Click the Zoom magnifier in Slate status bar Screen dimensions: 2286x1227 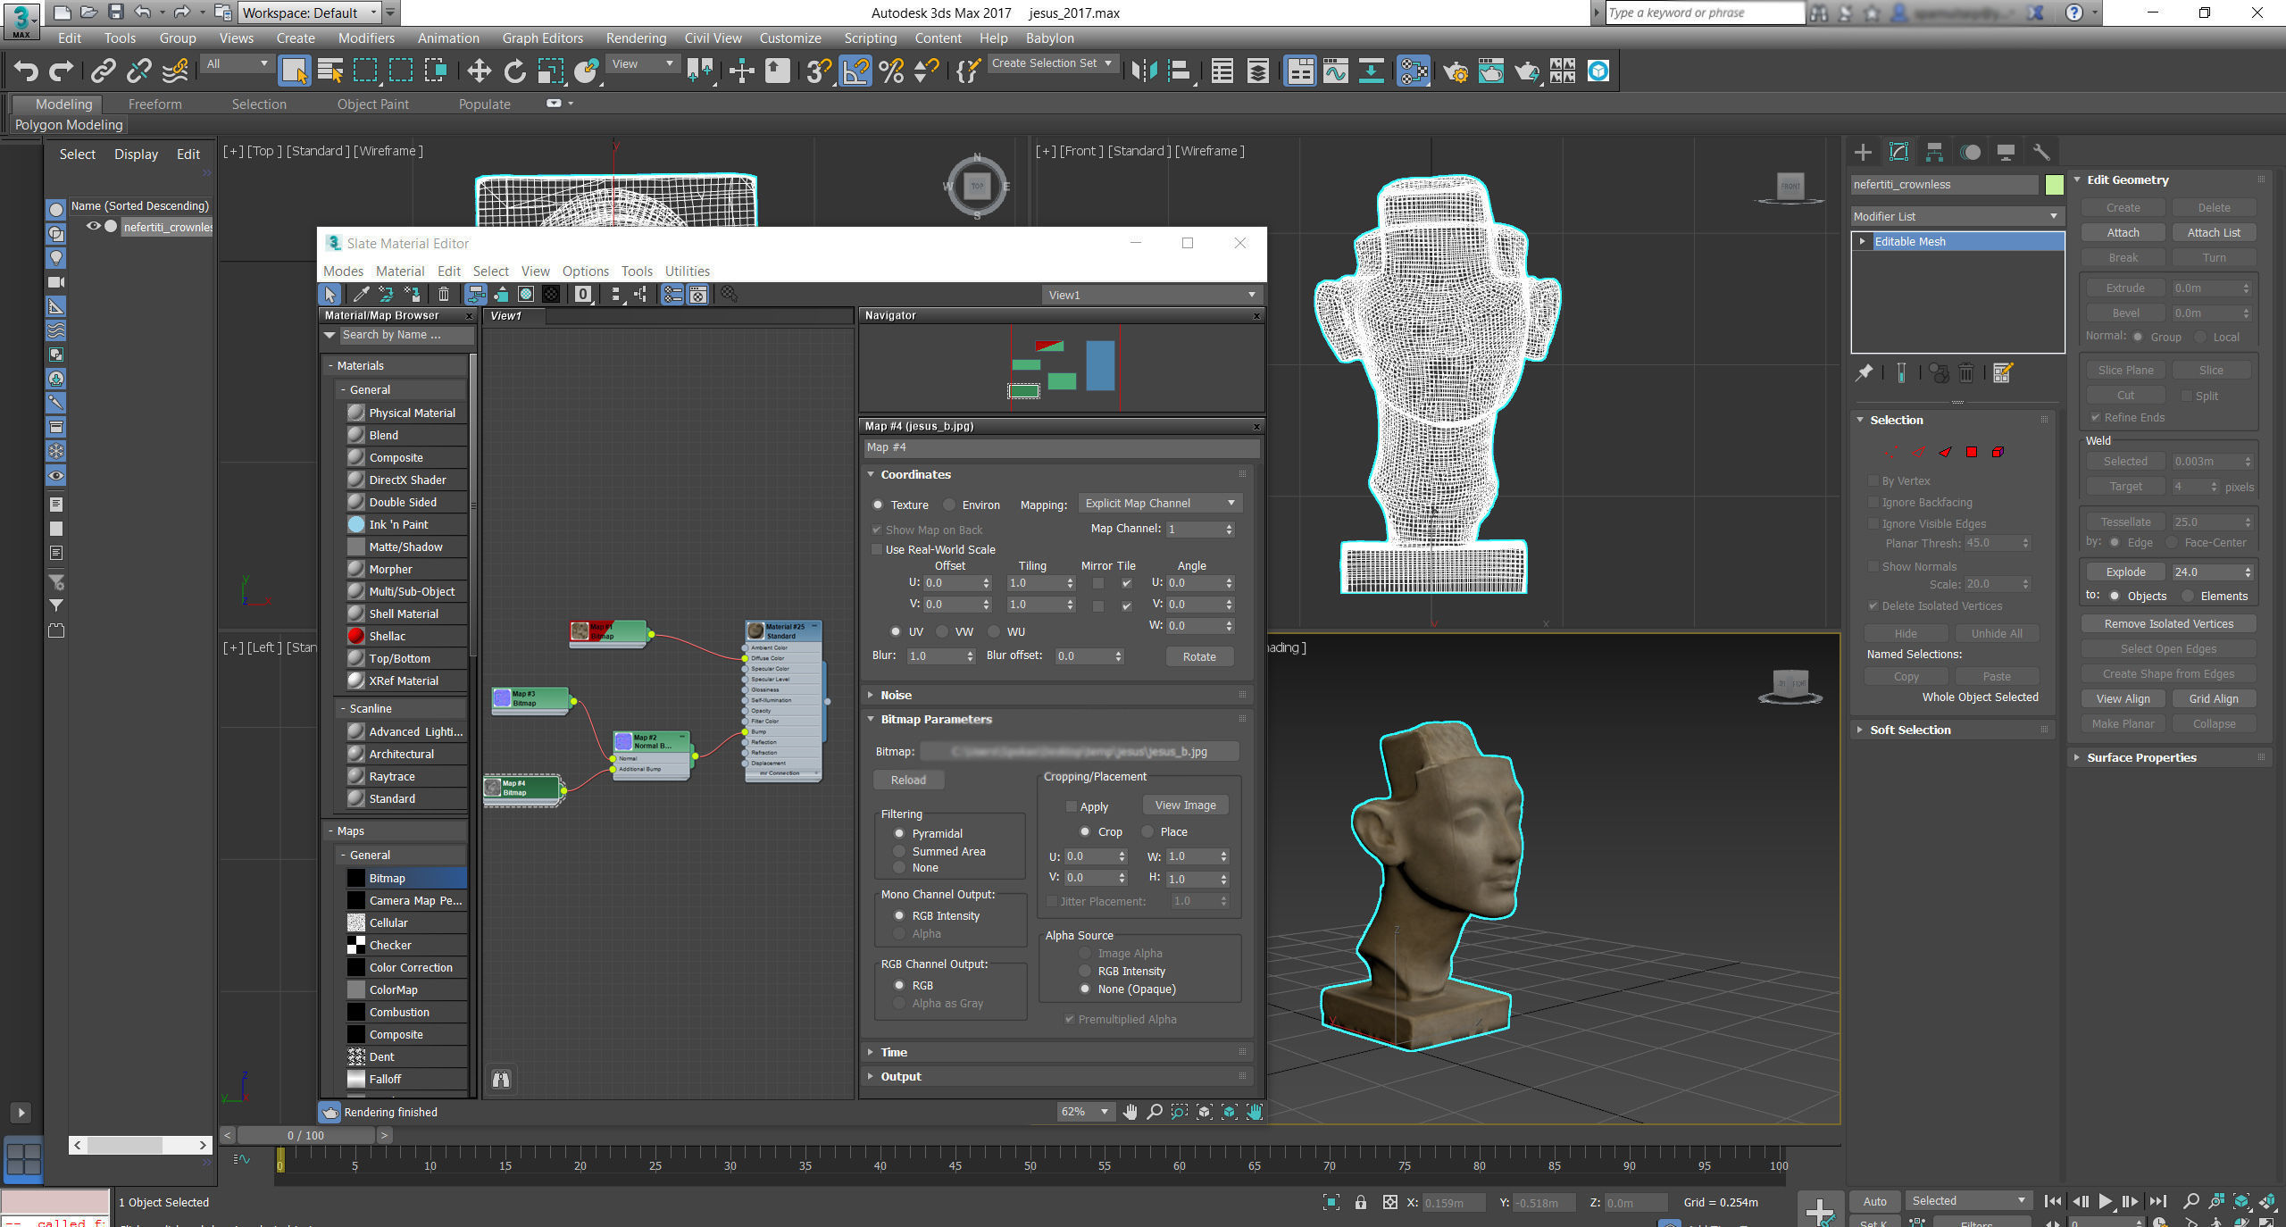pos(1155,1112)
